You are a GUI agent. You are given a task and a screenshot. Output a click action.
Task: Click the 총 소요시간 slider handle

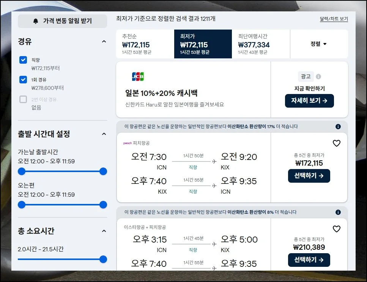(x=103, y=259)
